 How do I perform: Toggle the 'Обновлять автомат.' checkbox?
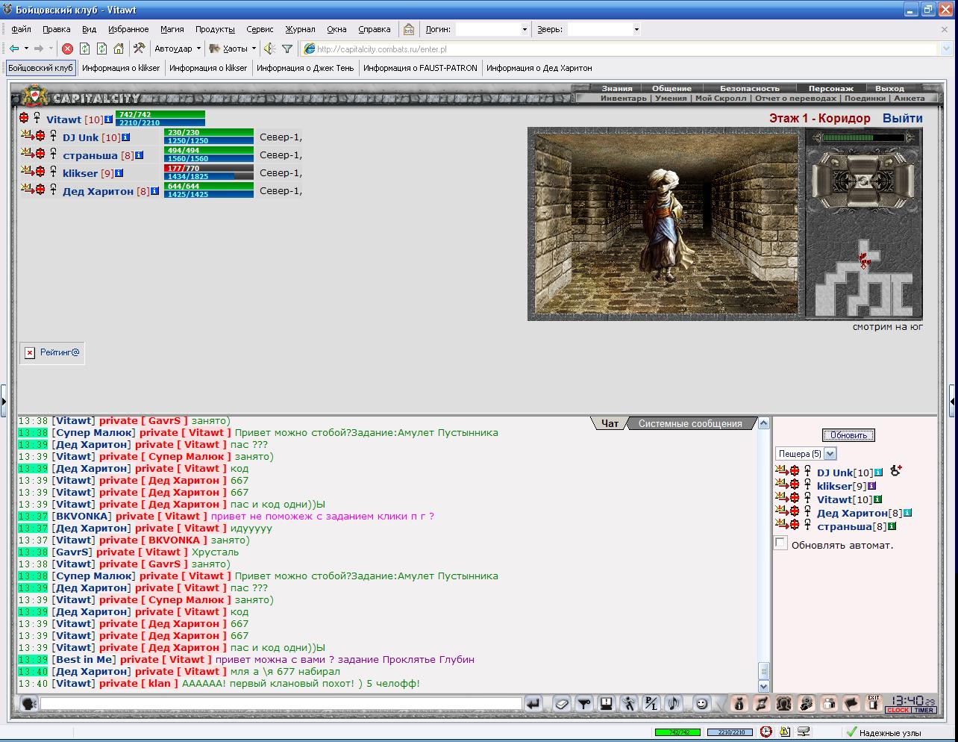coord(780,543)
